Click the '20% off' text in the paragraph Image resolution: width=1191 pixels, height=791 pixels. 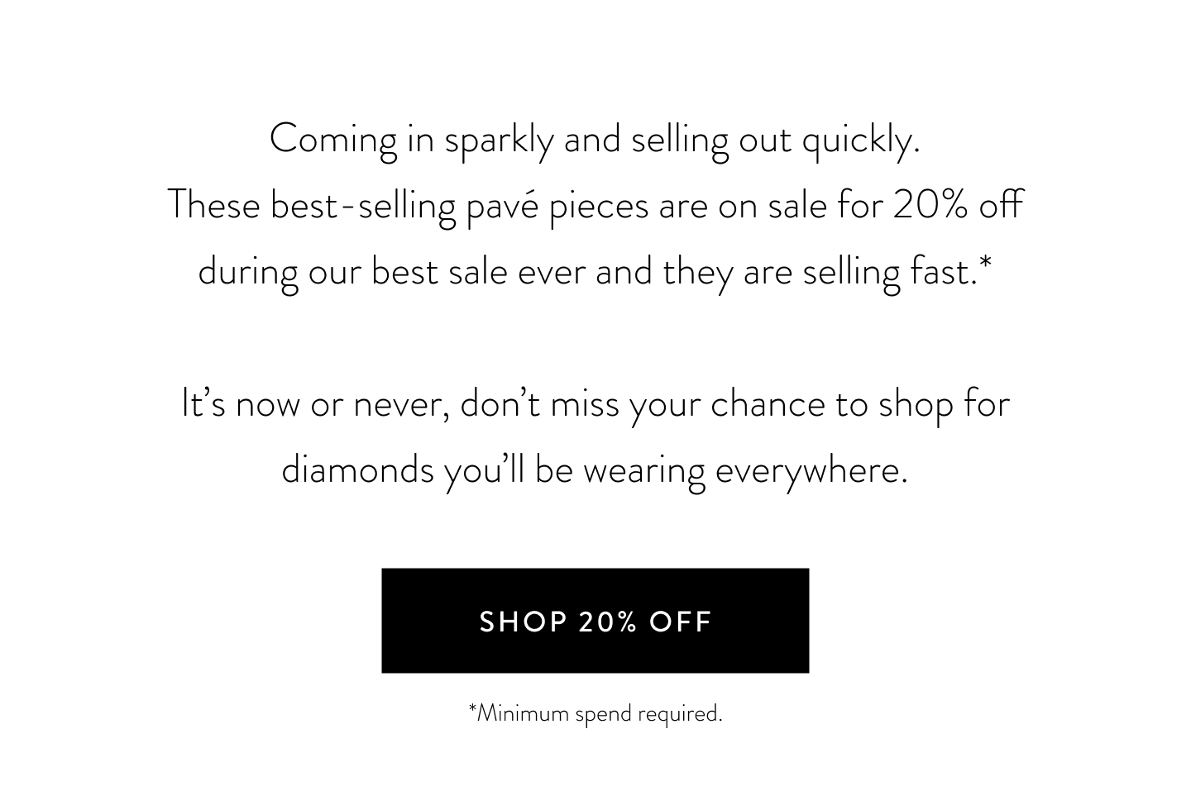tap(958, 205)
